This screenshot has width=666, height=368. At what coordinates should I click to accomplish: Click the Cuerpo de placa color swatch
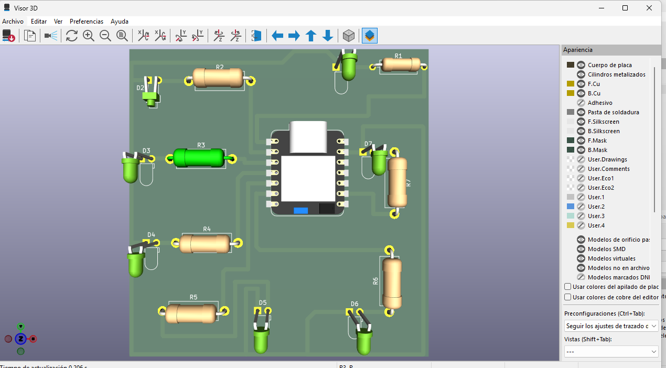(x=571, y=65)
